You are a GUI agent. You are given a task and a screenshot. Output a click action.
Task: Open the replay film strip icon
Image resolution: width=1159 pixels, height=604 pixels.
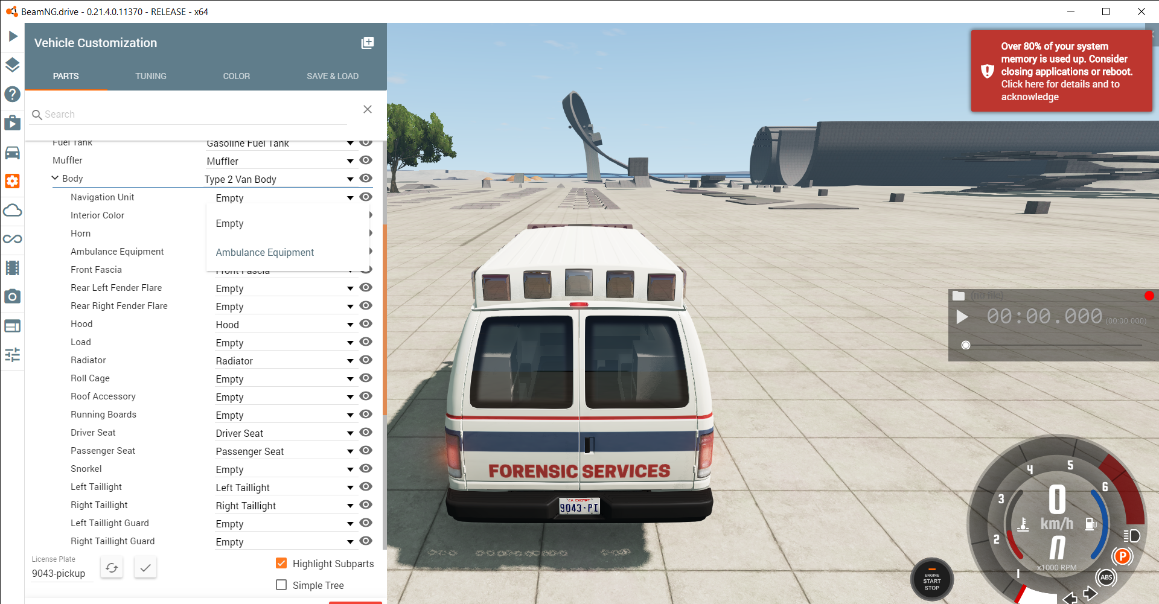point(13,268)
